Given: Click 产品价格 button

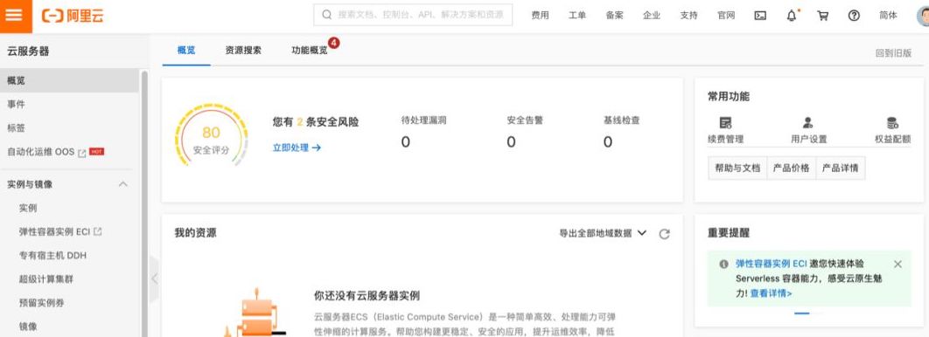Looking at the screenshot, I should (x=792, y=168).
